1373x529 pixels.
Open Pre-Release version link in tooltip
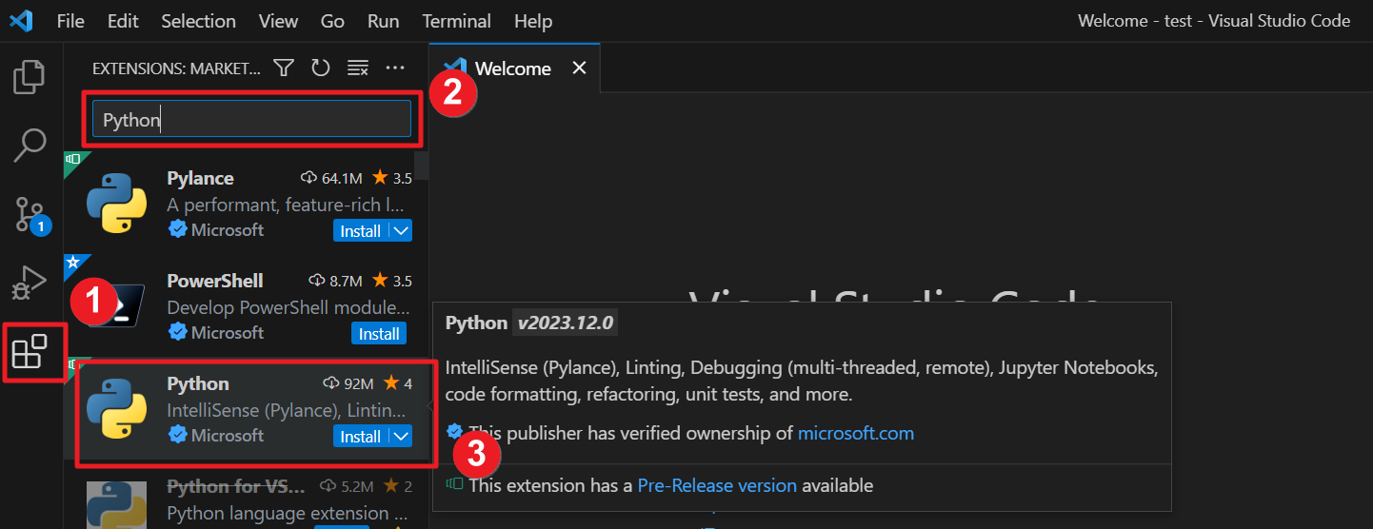(x=717, y=485)
